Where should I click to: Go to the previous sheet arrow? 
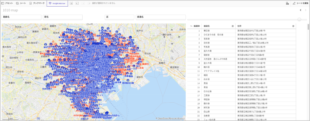pyautogui.click(x=300, y=10)
